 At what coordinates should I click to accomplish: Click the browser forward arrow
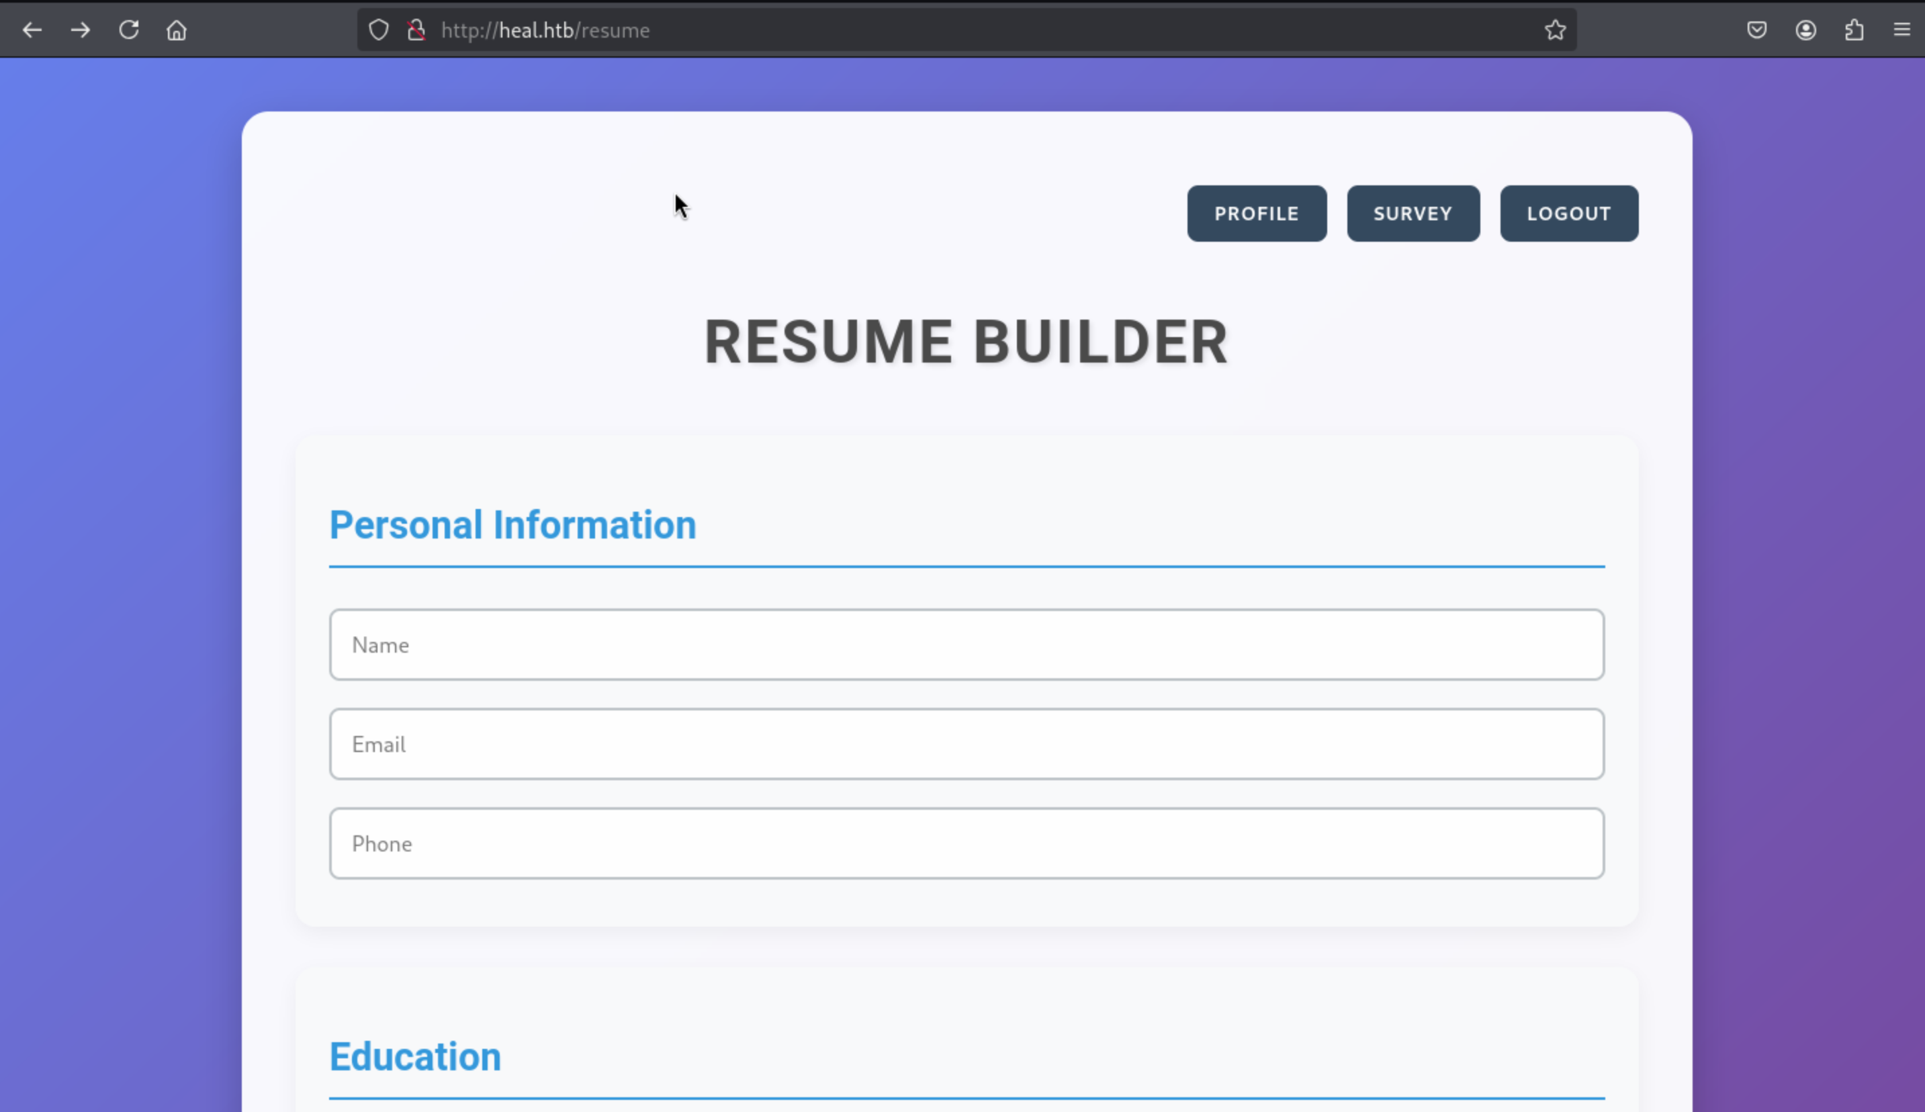(x=80, y=30)
